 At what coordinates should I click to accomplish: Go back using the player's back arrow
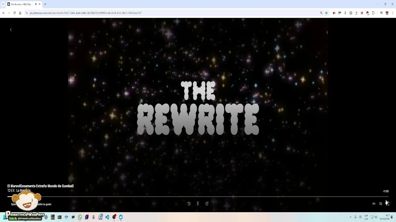click(11, 30)
